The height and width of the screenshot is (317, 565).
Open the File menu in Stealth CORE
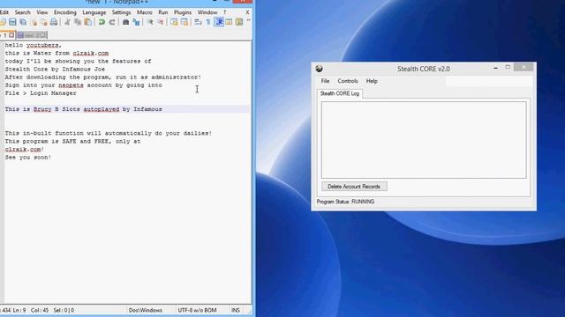pyautogui.click(x=325, y=81)
